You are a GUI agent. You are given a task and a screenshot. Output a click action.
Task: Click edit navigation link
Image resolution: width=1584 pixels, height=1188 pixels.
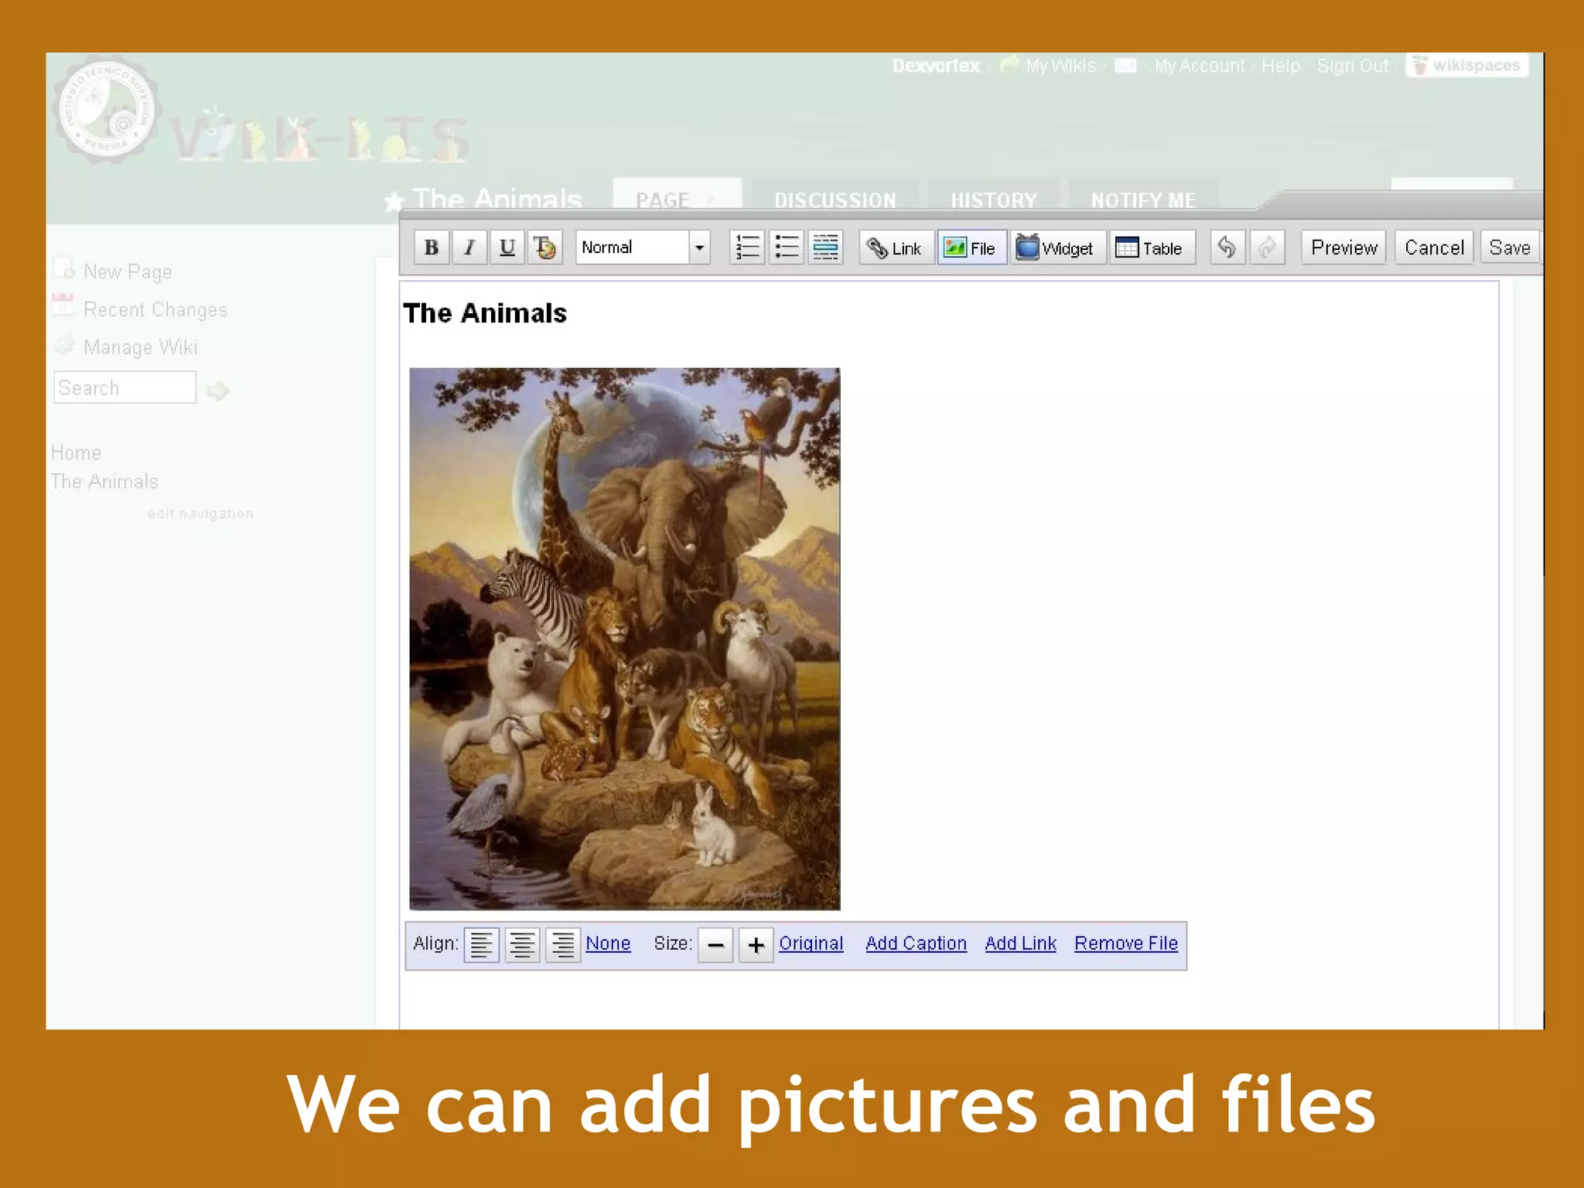pyautogui.click(x=200, y=514)
